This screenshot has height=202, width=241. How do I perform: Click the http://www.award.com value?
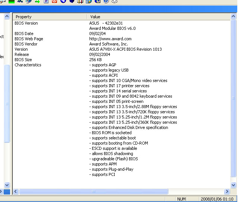click(110, 39)
